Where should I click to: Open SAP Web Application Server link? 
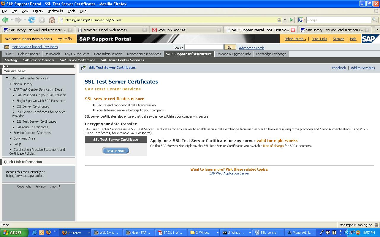[229, 173]
